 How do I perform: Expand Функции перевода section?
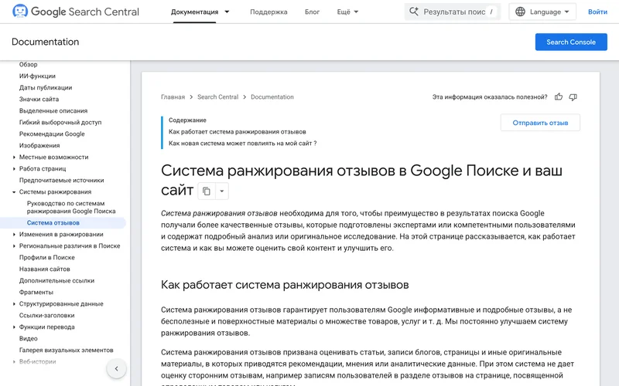(14, 327)
